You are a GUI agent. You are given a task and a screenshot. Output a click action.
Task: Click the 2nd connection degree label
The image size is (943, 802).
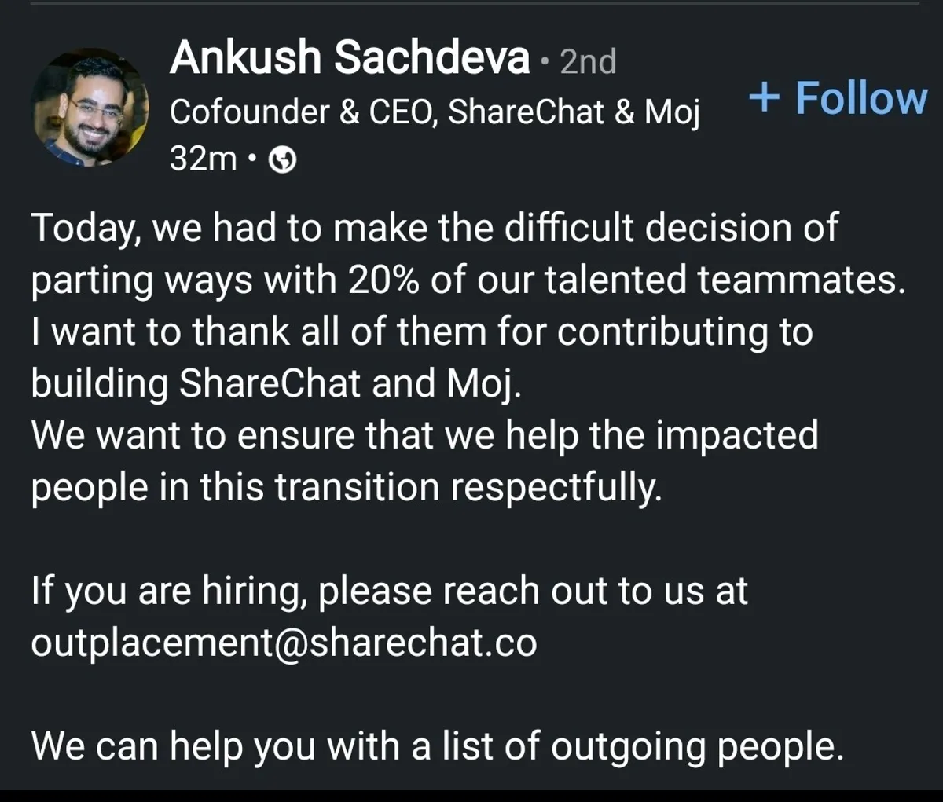[588, 61]
